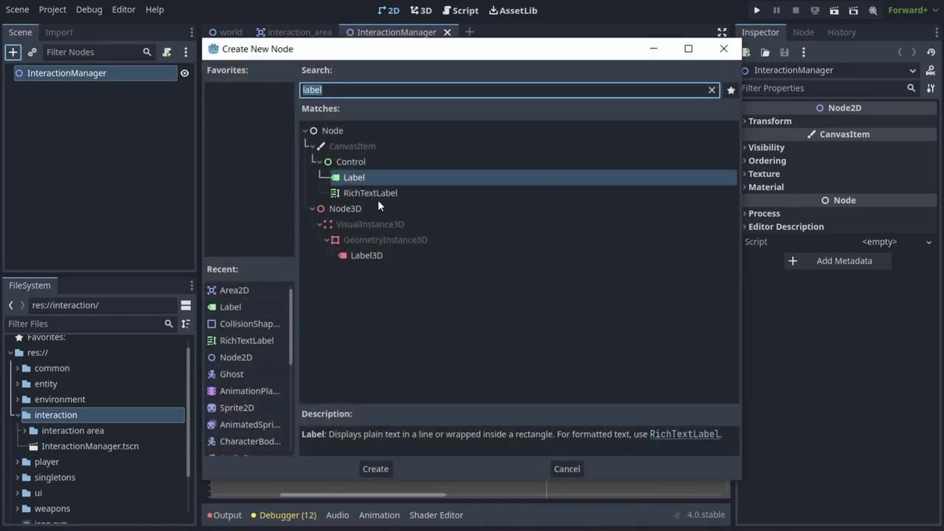Toggle visibility of the InteractionManager node
The height and width of the screenshot is (531, 944).
(x=184, y=73)
